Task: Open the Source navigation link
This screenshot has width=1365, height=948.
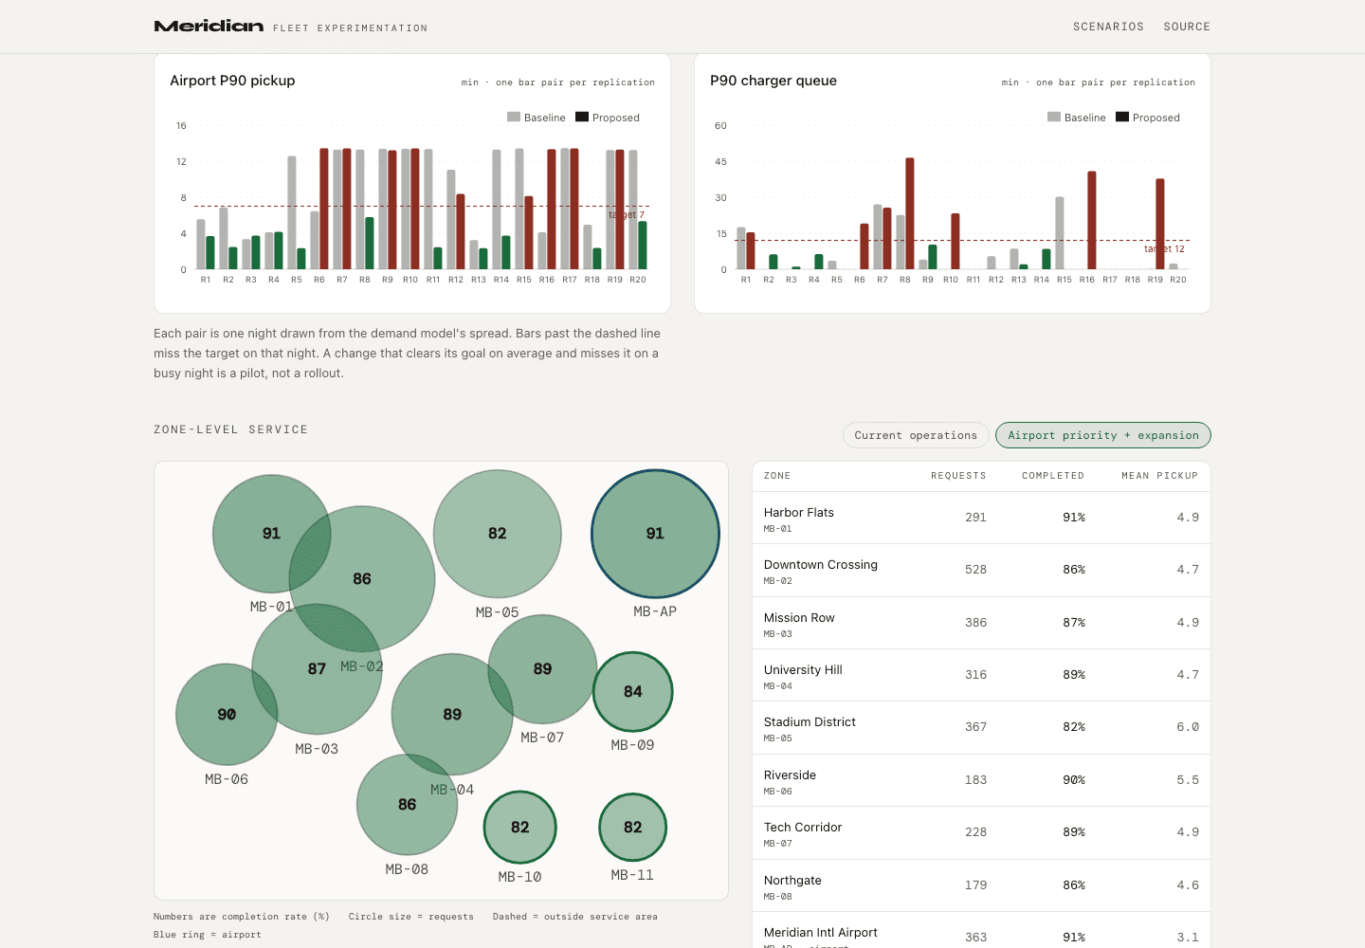Action: click(1187, 27)
